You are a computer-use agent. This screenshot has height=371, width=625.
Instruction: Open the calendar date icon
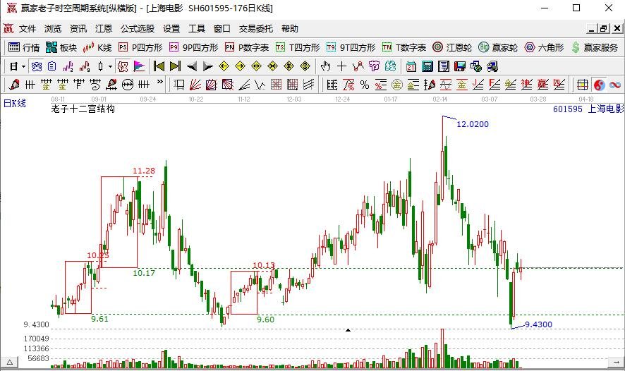pyautogui.click(x=411, y=66)
